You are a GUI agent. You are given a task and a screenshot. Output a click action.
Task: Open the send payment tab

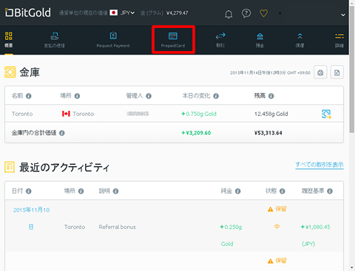[54, 40]
